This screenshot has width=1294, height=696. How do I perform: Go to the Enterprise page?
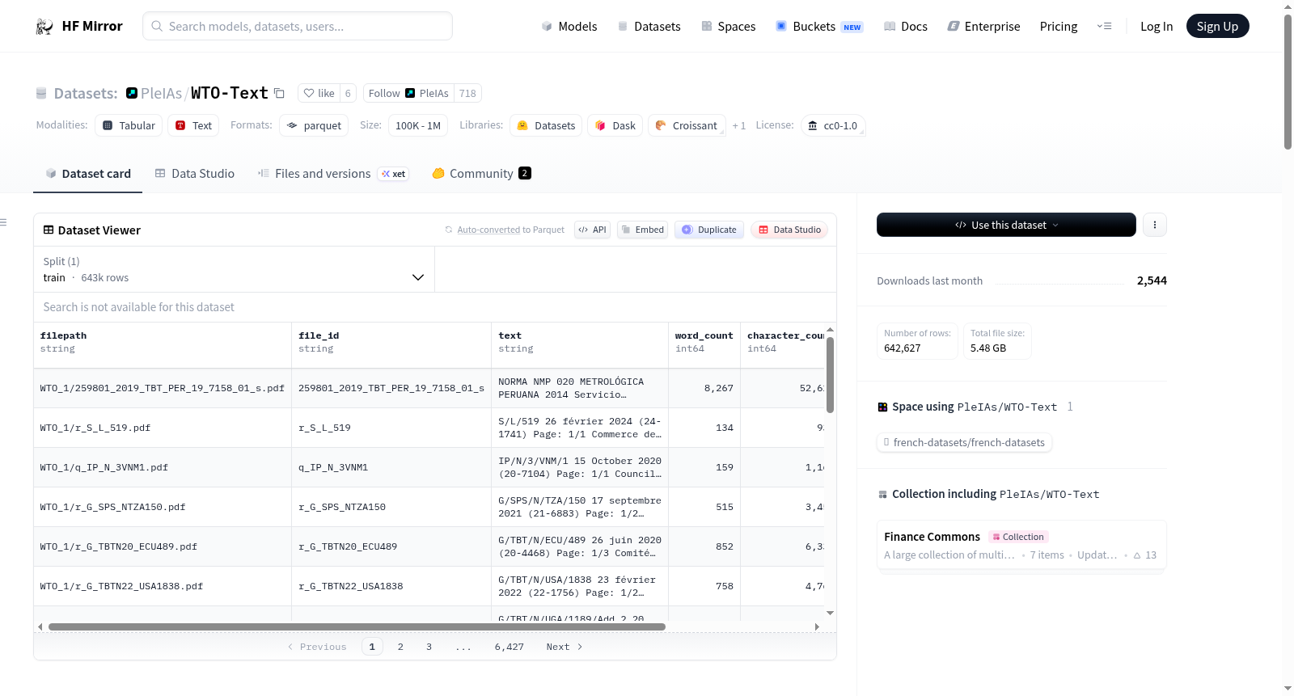click(x=983, y=27)
